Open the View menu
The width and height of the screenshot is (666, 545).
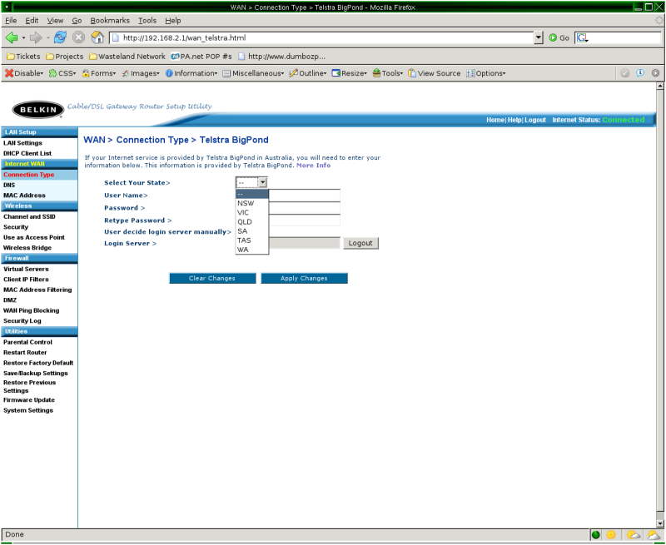[x=55, y=20]
